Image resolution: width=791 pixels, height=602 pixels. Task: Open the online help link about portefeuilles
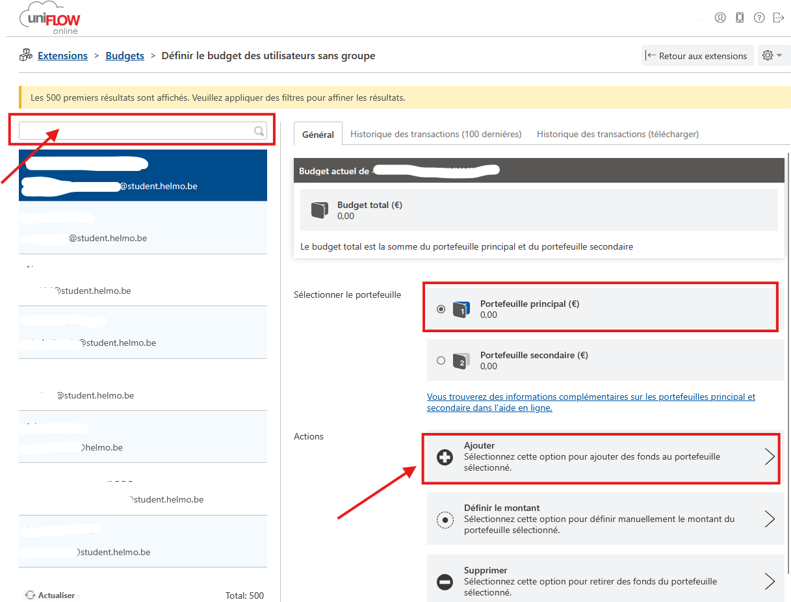tap(591, 402)
